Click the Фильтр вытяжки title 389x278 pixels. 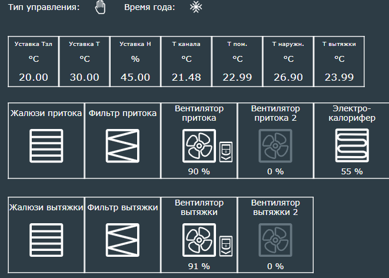[122, 207]
